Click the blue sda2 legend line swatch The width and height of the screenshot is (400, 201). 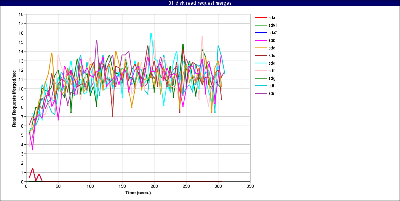click(x=261, y=33)
